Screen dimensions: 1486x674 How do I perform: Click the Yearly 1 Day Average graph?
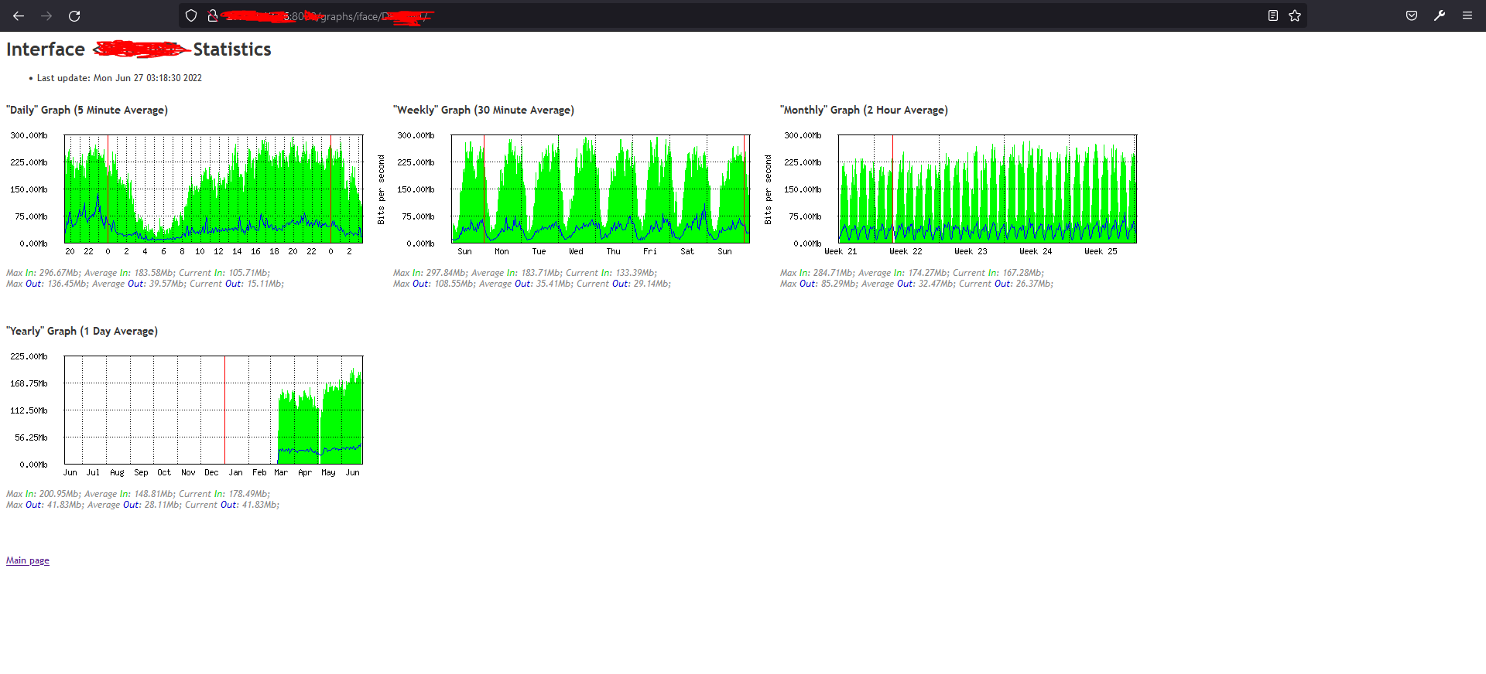coord(184,414)
